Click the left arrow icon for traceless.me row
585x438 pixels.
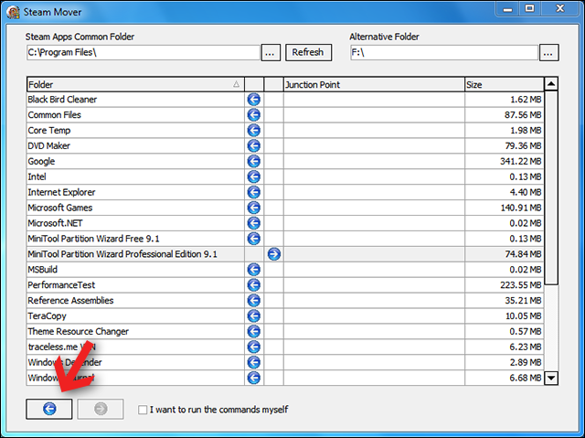click(254, 347)
